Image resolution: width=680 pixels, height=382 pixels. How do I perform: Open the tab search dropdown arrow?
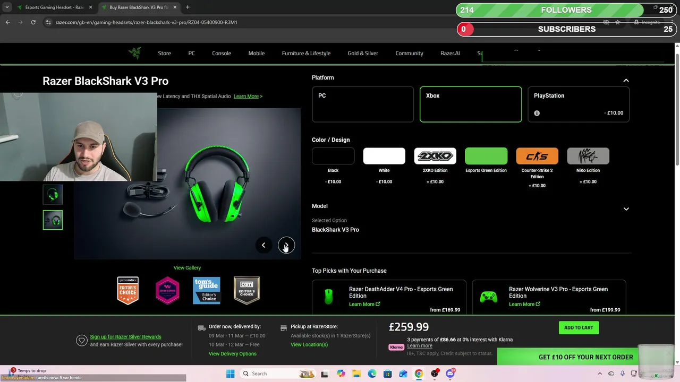click(x=7, y=7)
